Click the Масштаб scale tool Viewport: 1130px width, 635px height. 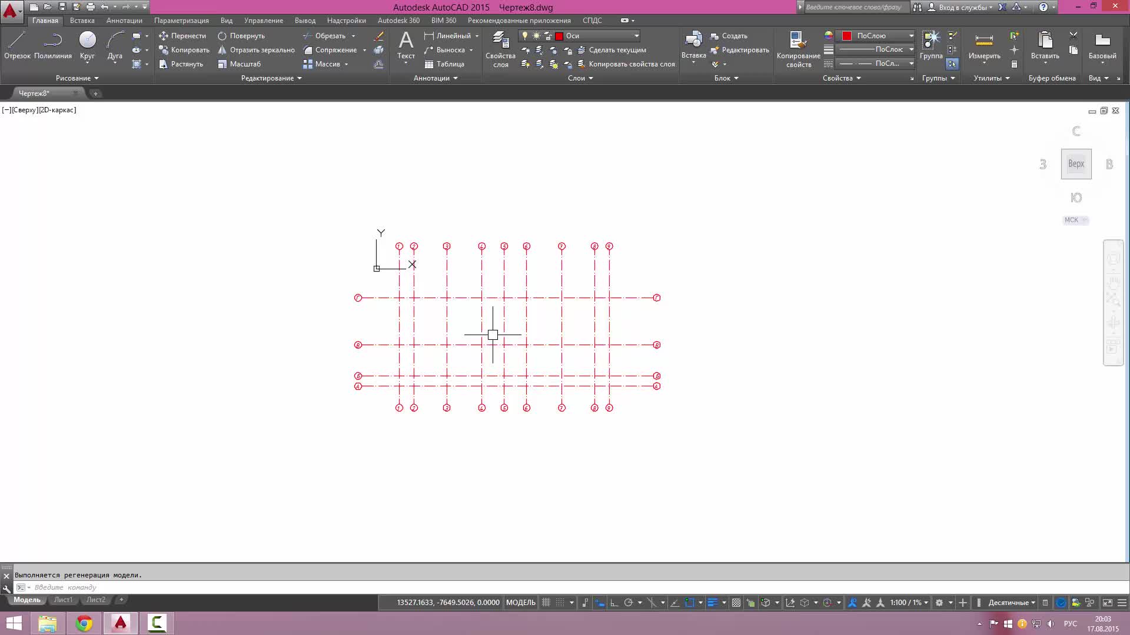[x=239, y=64]
